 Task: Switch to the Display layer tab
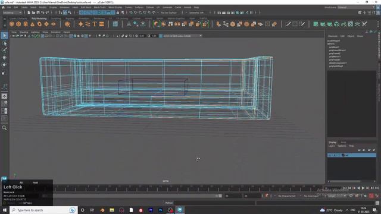tap(332, 142)
